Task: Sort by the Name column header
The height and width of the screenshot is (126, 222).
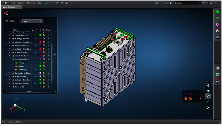Action: 16,30
